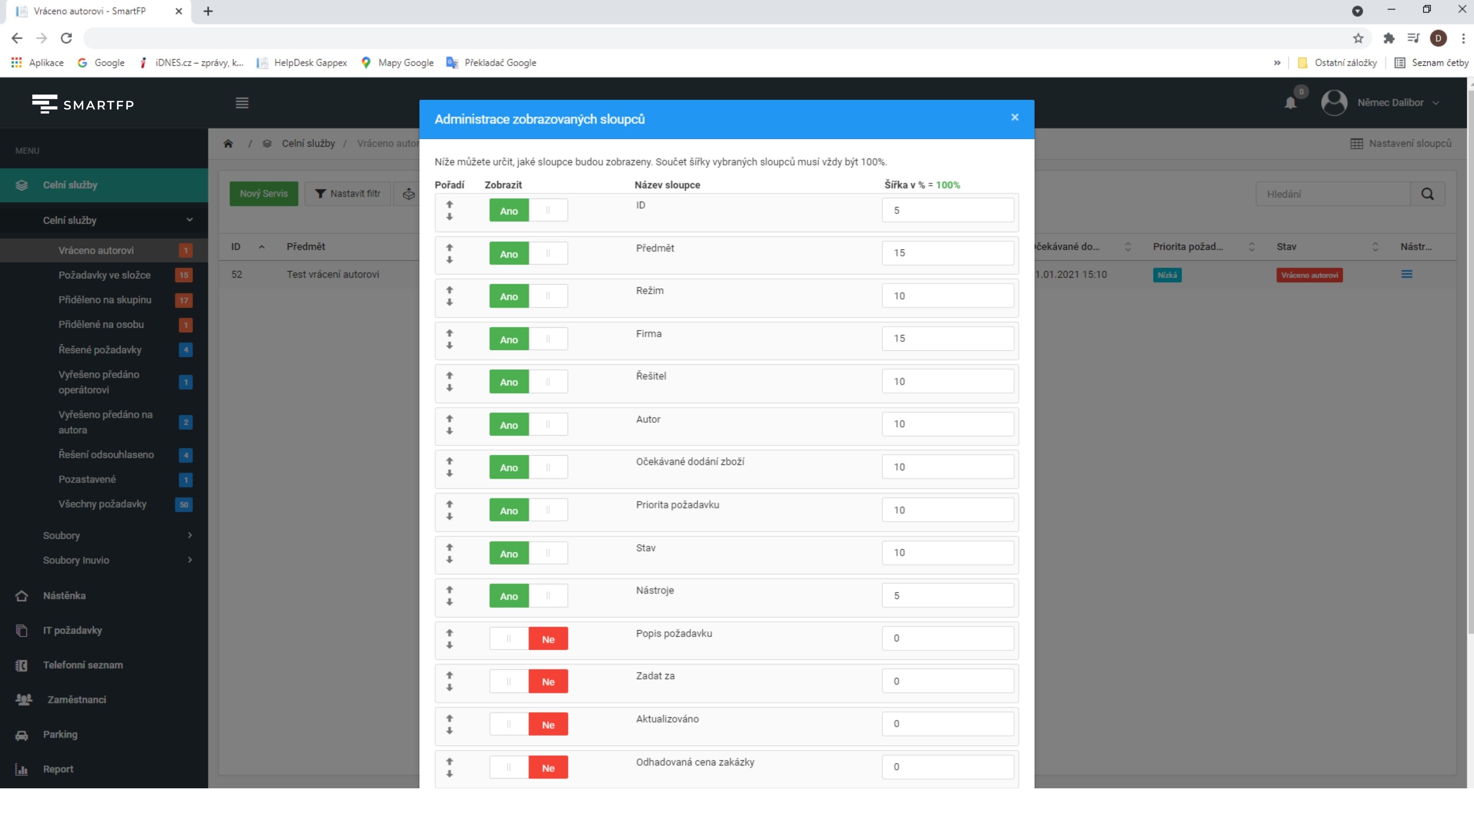
Task: Select Všechny požadavky in sidebar
Action: (102, 504)
